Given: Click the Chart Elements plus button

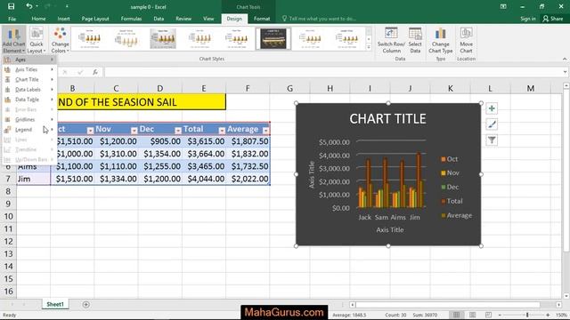Looking at the screenshot, I should pos(492,108).
